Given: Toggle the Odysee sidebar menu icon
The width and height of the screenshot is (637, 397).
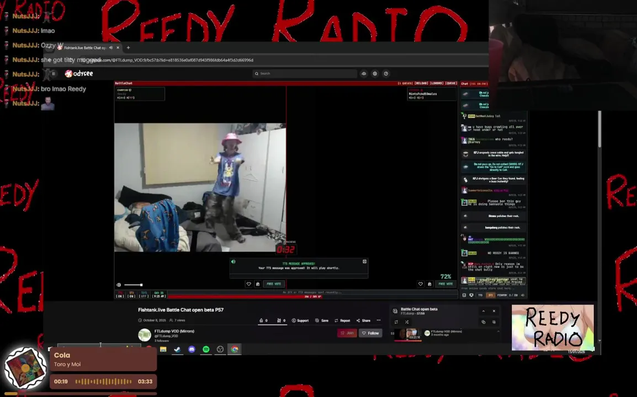Looking at the screenshot, I should (53, 73).
